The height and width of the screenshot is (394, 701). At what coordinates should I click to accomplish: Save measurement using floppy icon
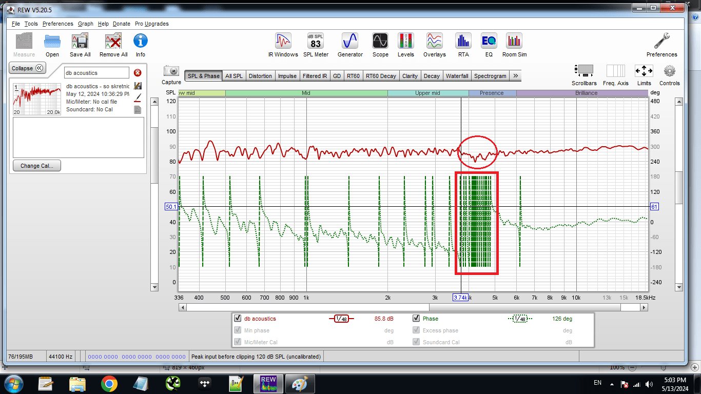138,86
